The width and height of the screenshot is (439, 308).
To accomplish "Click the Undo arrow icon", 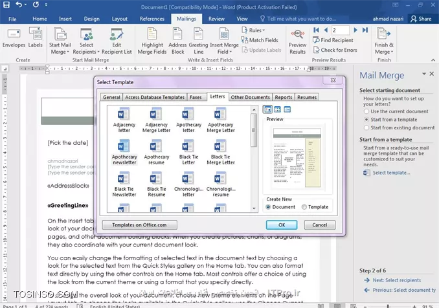I will (19, 5).
